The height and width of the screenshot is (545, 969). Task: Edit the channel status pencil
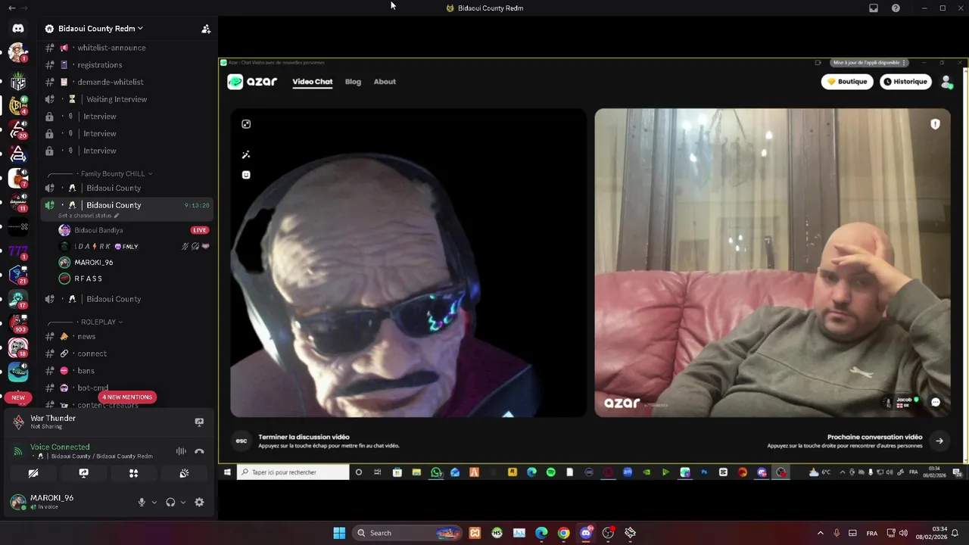116,216
